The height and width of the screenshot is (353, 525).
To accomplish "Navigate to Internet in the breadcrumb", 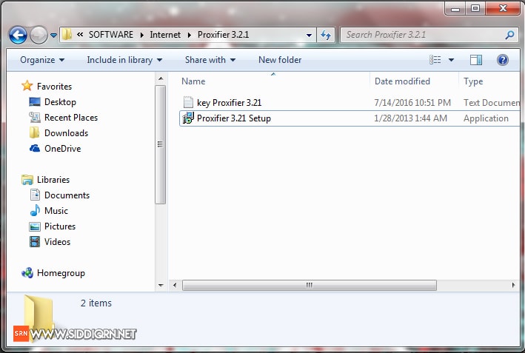I will click(165, 35).
